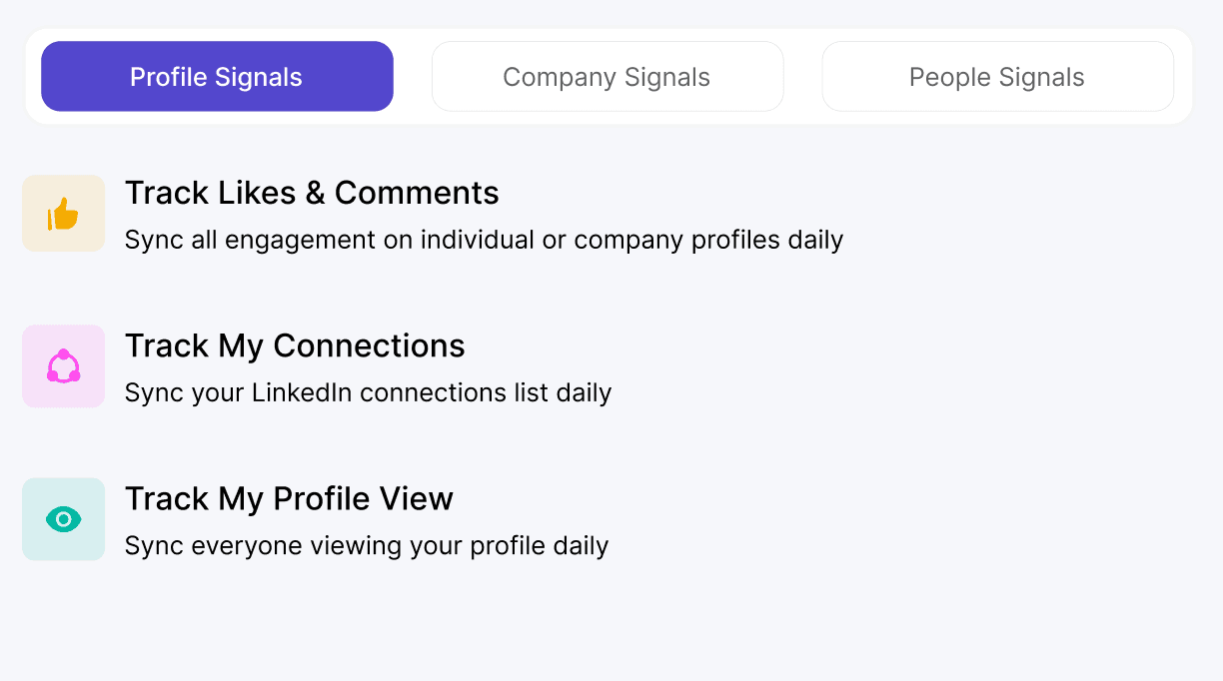
Task: Open Track Likes & Comments via its yellow icon
Action: click(63, 213)
